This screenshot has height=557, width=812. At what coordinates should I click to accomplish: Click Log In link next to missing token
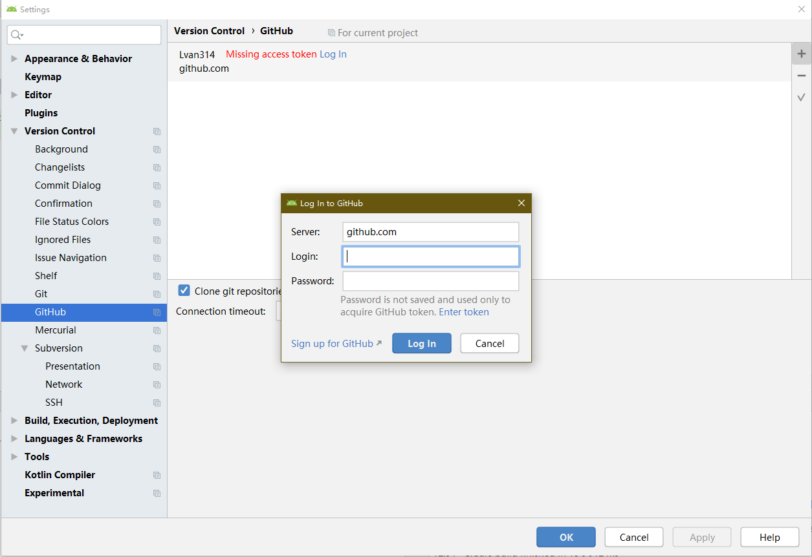[333, 54]
